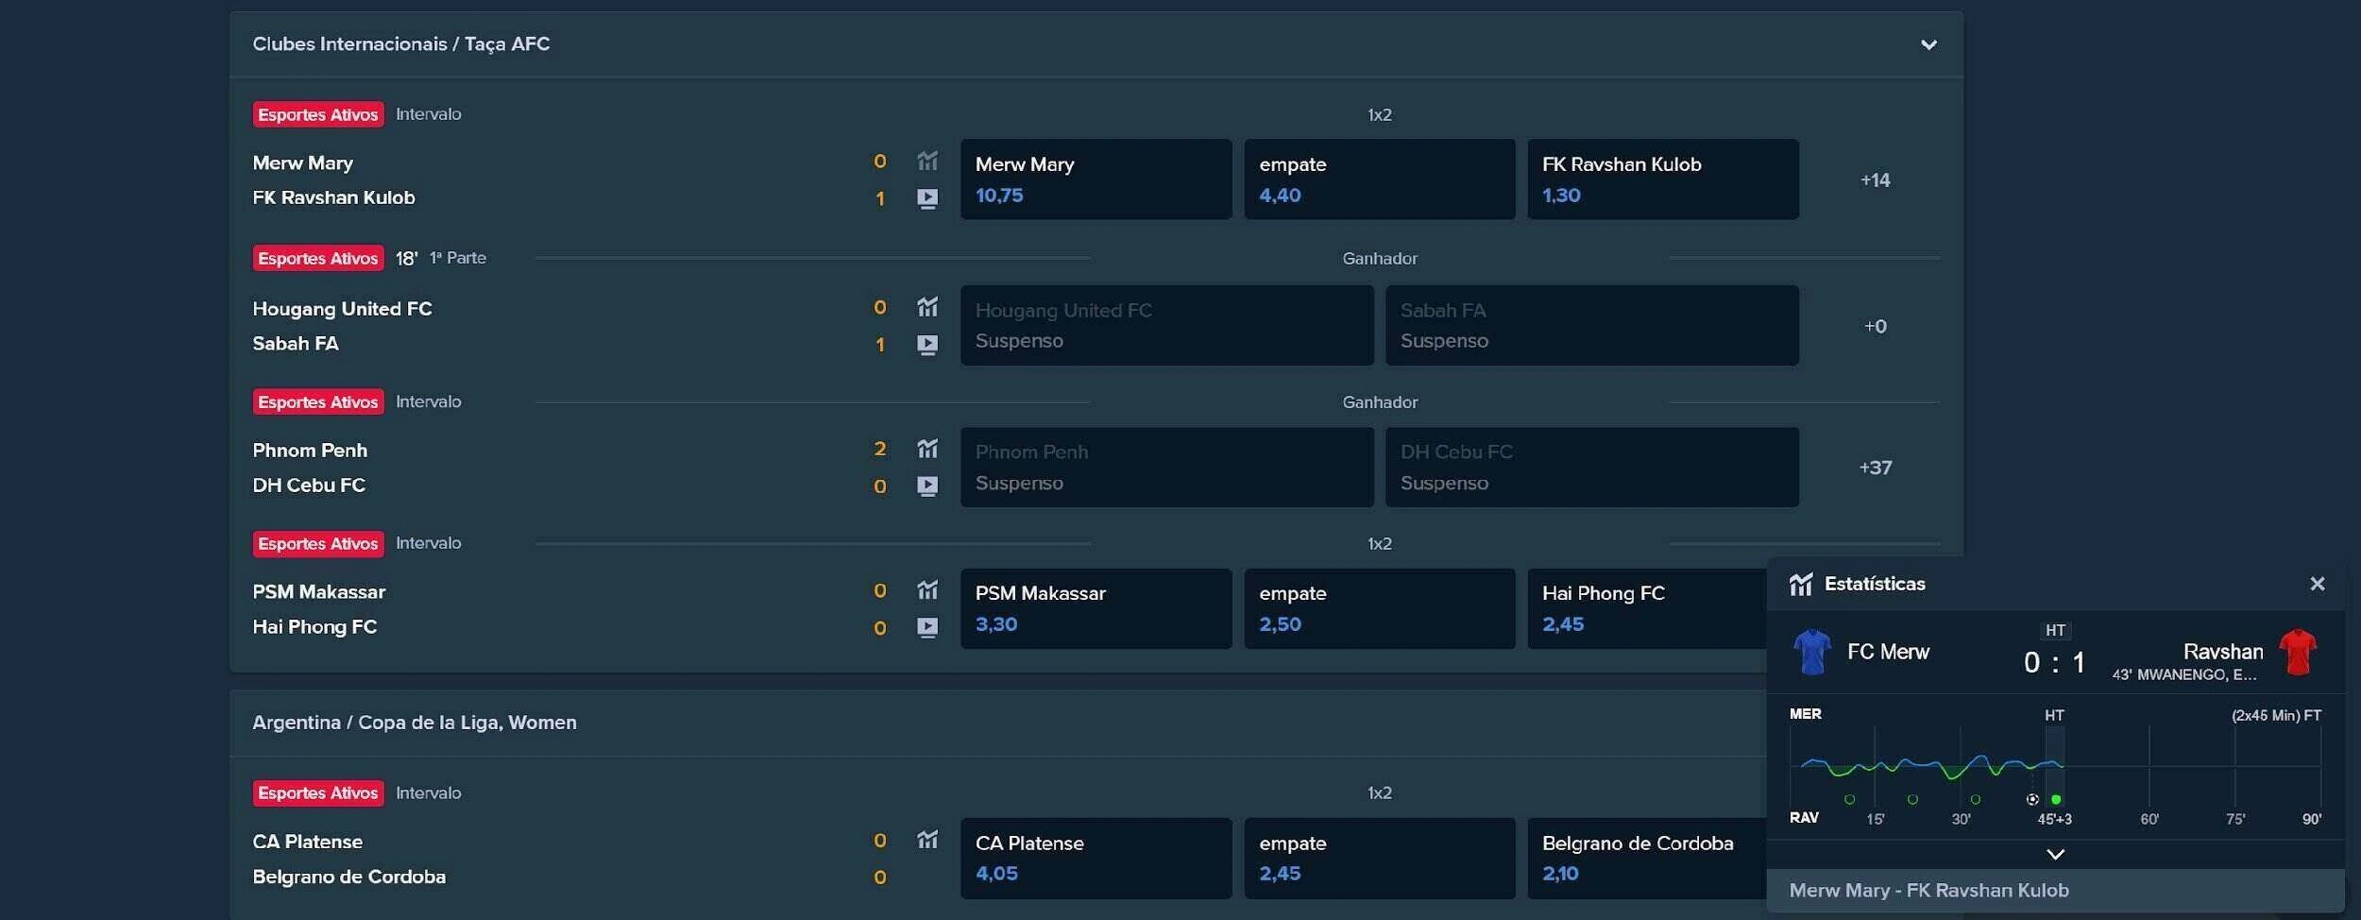The image size is (2361, 920).
Task: Open CA Platense match link
Action: click(x=308, y=842)
